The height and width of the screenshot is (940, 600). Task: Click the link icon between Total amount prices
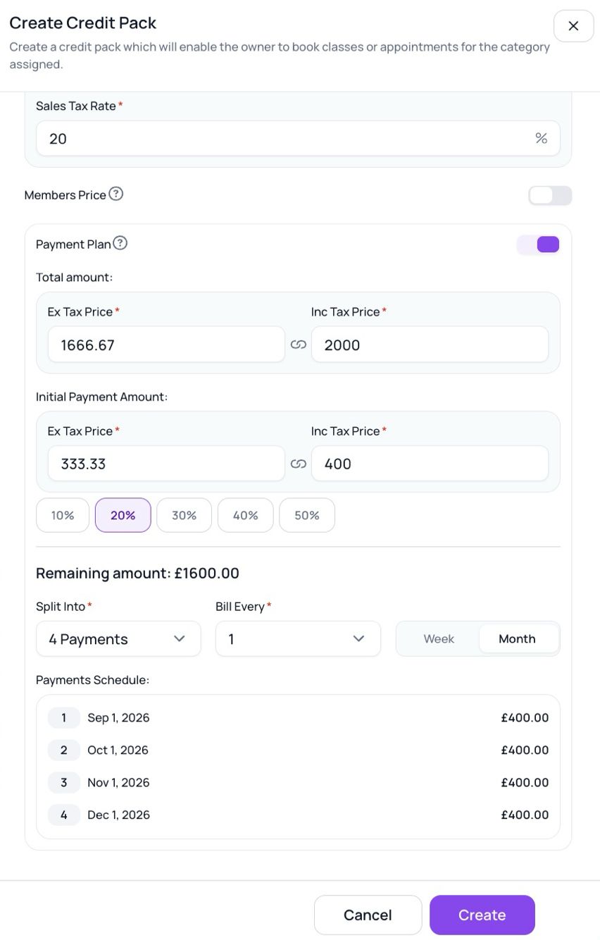299,345
